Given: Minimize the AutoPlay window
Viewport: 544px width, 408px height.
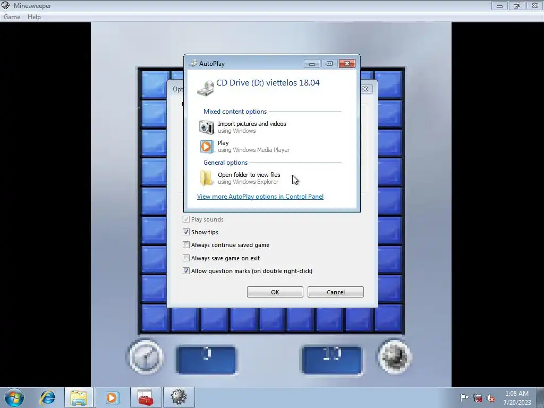Looking at the screenshot, I should [312, 64].
